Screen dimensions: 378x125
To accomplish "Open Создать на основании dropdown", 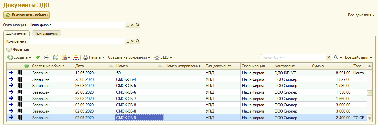I will (x=129, y=58).
